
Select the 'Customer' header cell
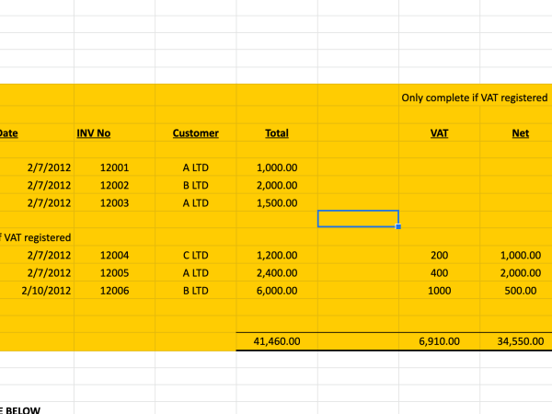[x=196, y=132]
